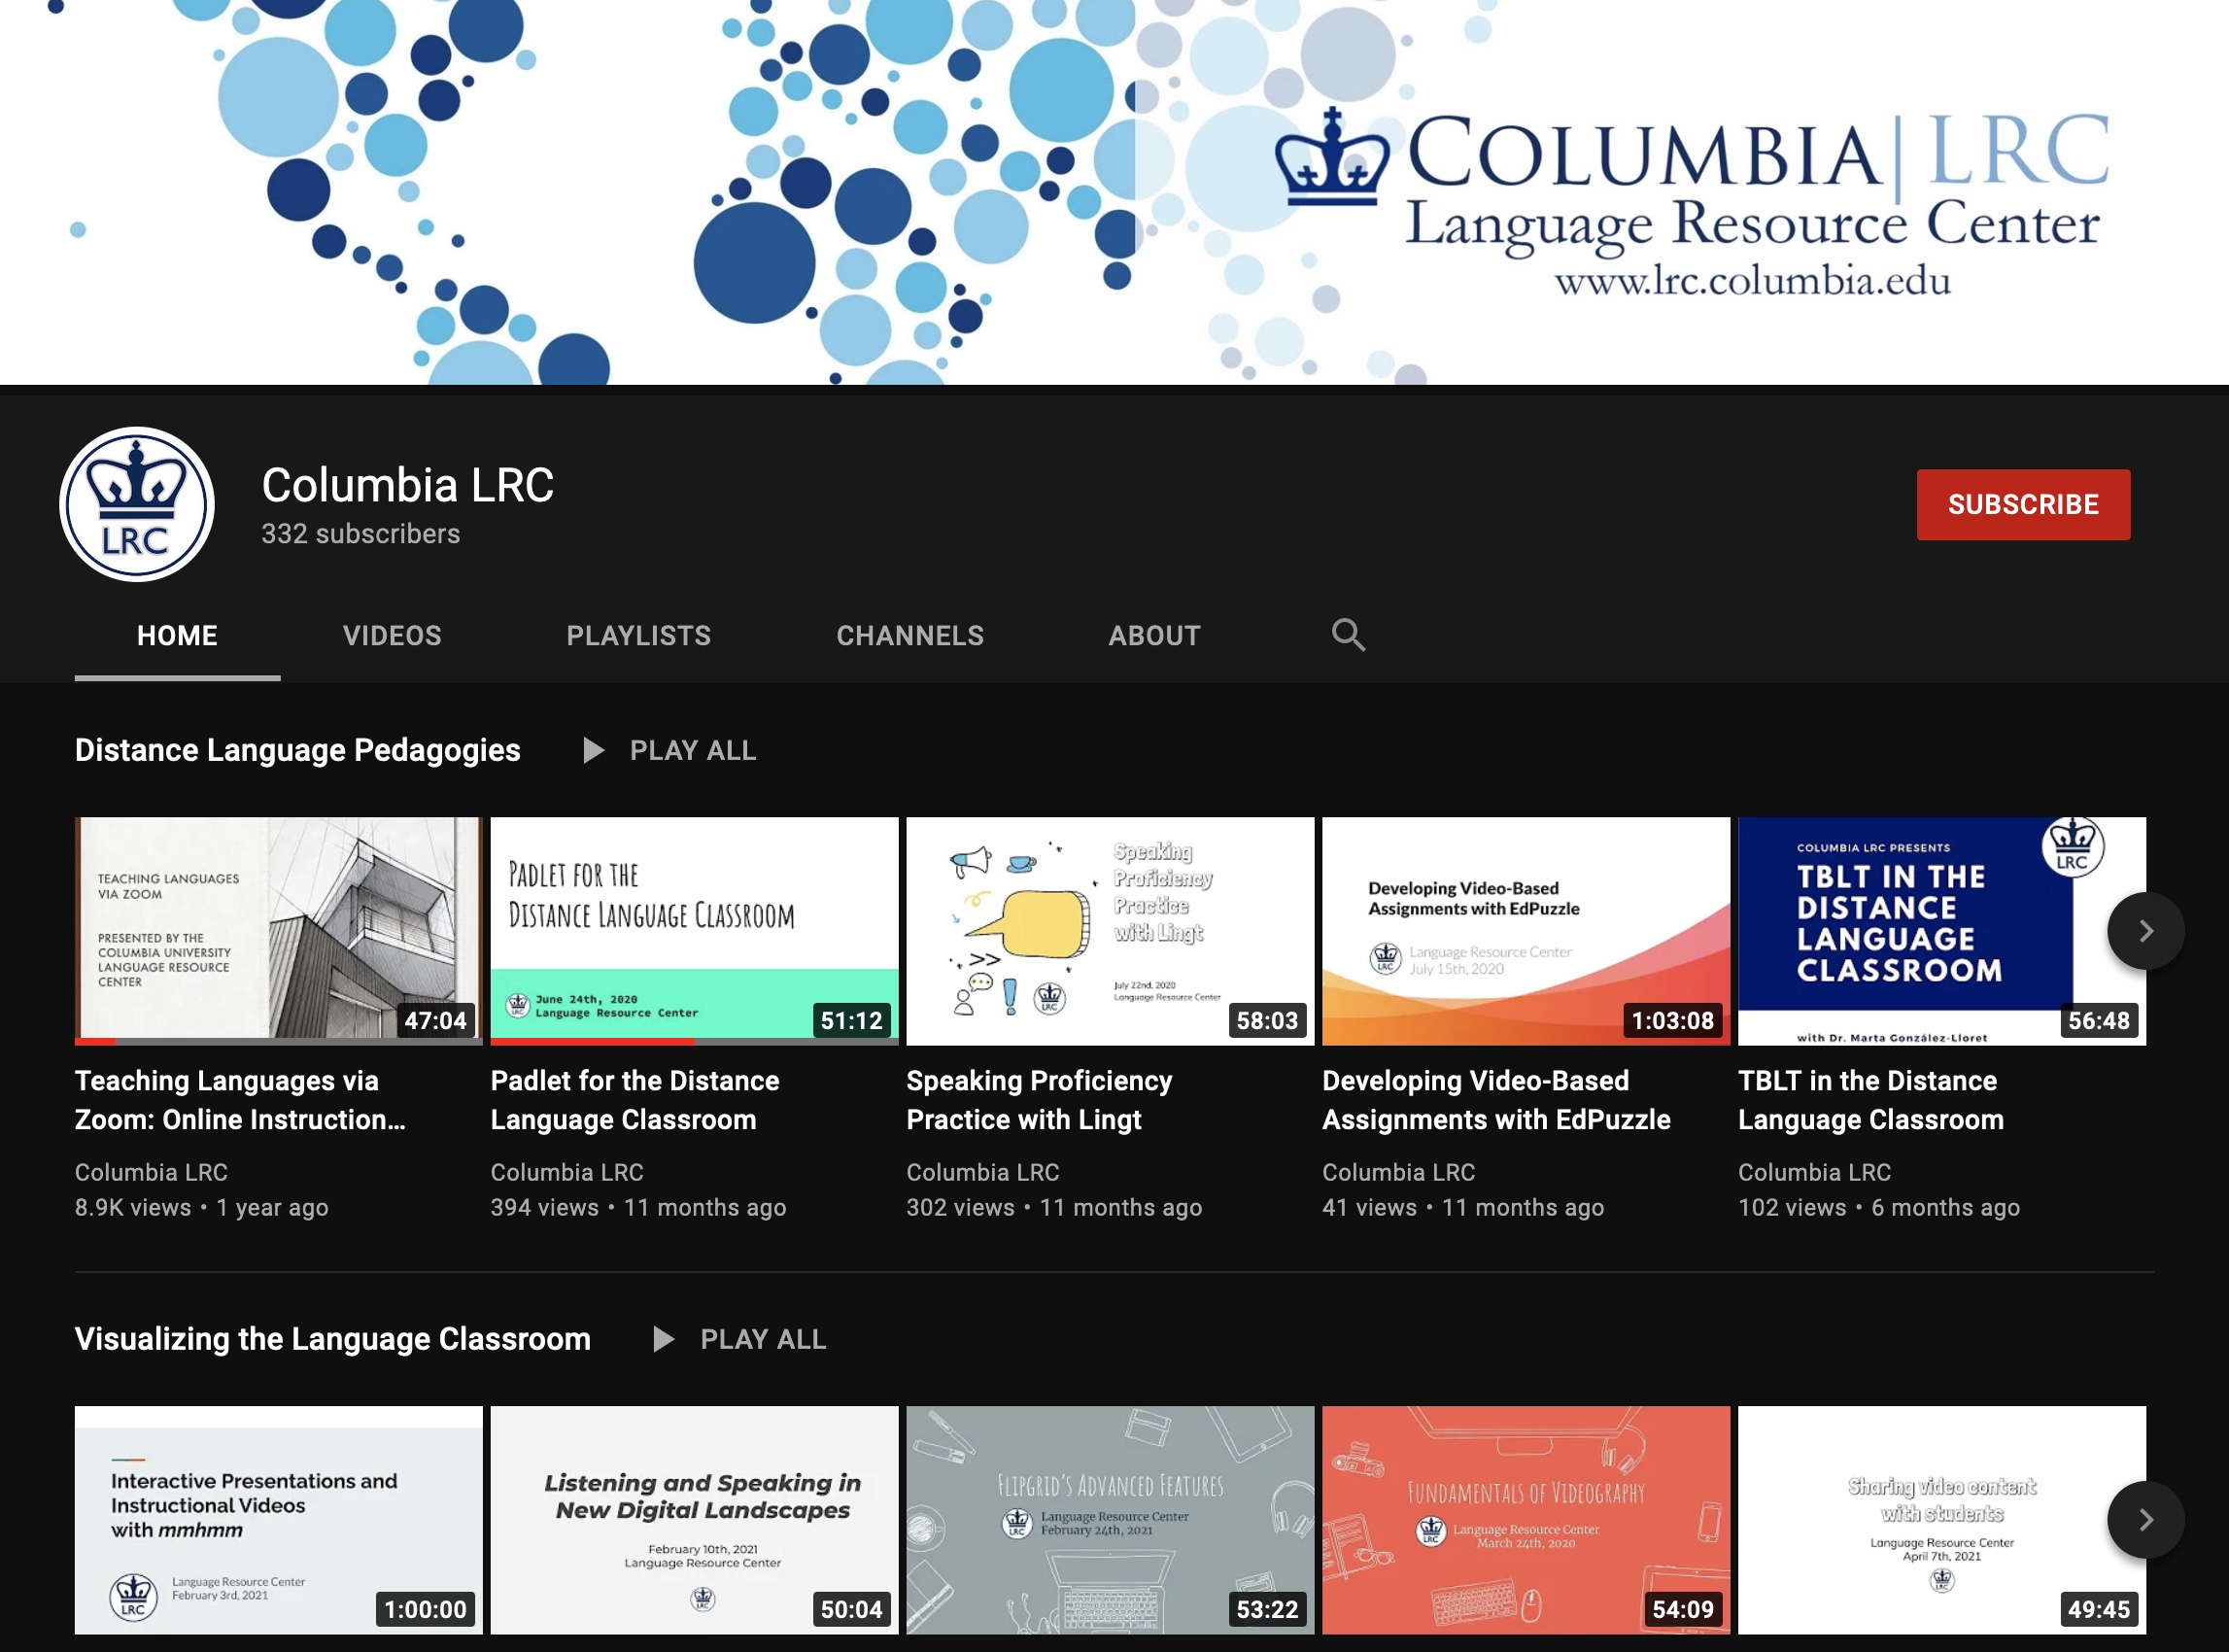The image size is (2229, 1652).
Task: Click the 302 views 11 months ago text
Action: pos(1055,1208)
